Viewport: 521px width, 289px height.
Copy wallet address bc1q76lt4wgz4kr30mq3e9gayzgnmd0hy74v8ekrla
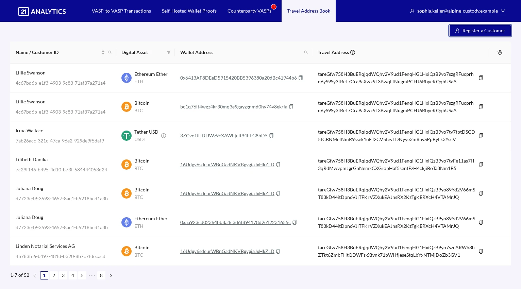pyautogui.click(x=291, y=107)
